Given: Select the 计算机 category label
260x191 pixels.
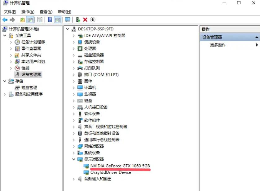Looking at the screenshot, I should pos(90,88).
